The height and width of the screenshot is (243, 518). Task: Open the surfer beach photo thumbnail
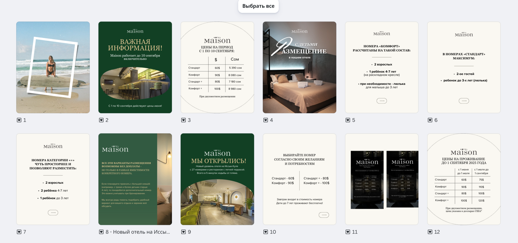(x=53, y=67)
